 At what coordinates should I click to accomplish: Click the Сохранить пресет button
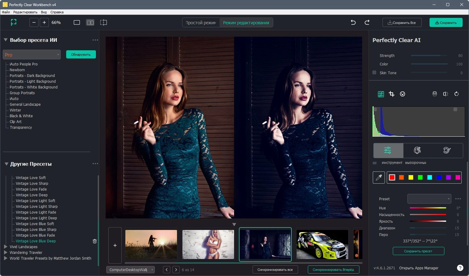coord(418,251)
